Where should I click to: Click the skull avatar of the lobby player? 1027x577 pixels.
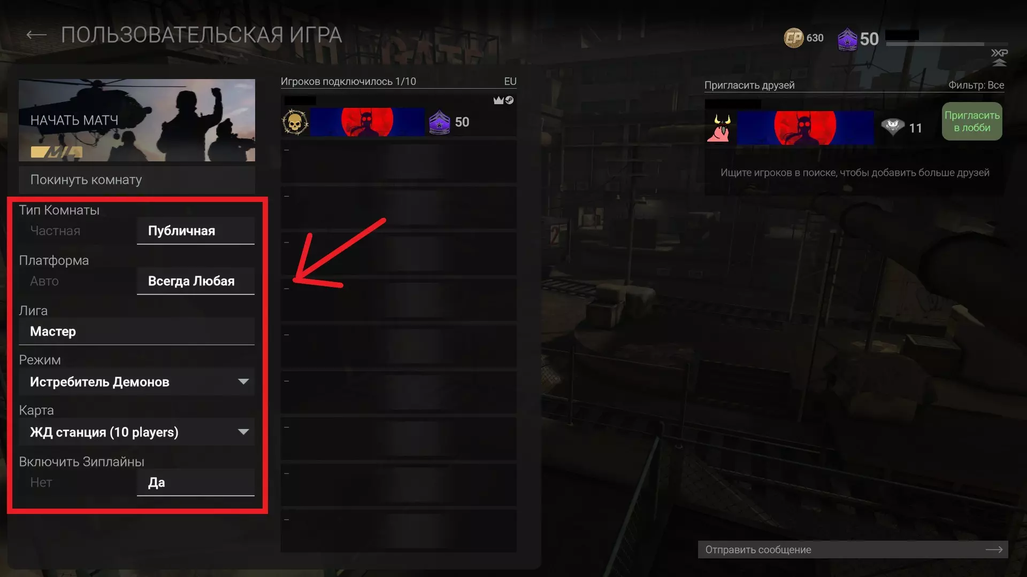point(295,122)
